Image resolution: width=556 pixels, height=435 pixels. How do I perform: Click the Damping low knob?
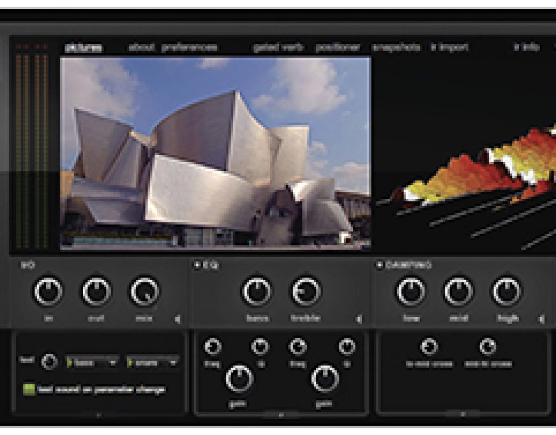tap(410, 291)
